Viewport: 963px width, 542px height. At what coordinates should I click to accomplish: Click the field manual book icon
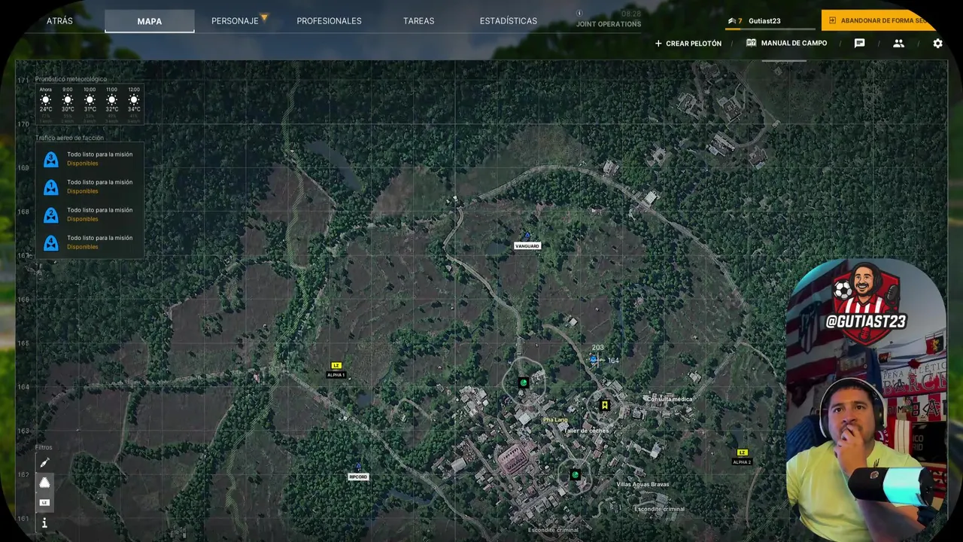751,43
